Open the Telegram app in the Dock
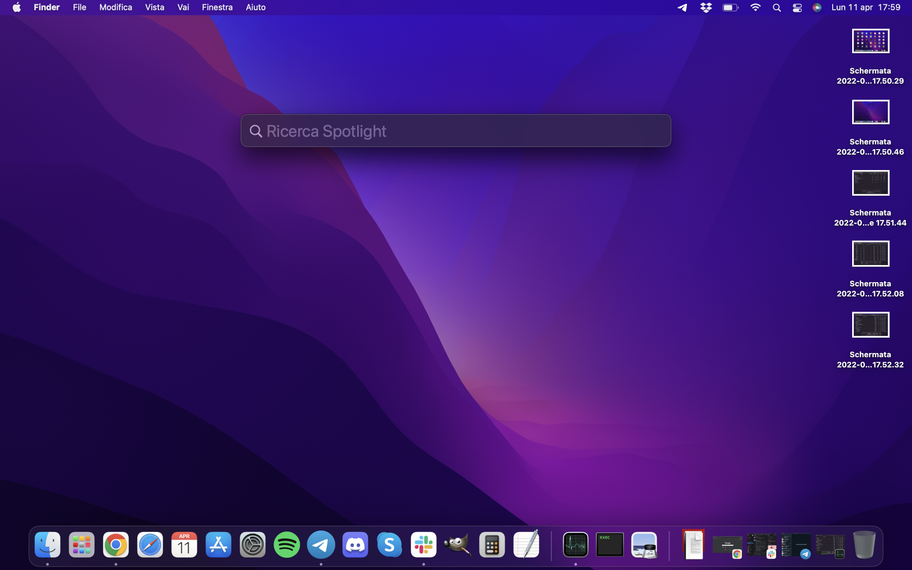912x570 pixels. point(321,545)
